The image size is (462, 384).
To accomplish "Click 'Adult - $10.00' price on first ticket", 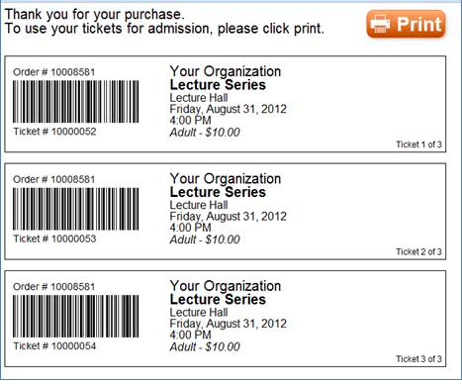I will click(x=205, y=133).
